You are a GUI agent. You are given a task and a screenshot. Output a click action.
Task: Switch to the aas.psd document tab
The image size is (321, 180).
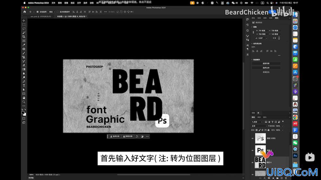[x=41, y=16]
